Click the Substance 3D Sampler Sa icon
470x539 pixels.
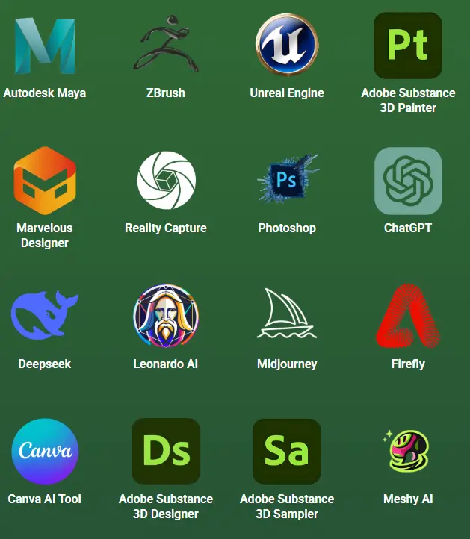287,452
